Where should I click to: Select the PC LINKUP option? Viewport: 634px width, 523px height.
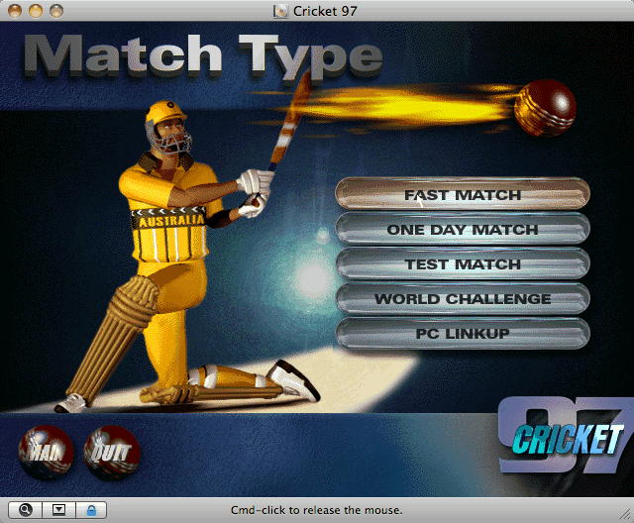click(x=463, y=334)
